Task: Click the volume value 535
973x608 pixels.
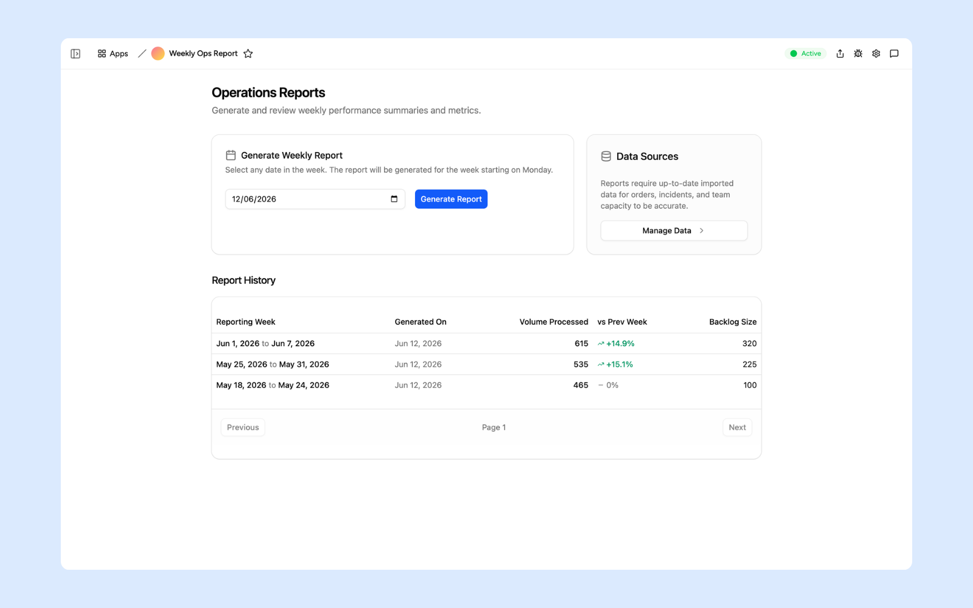Action: tap(581, 364)
